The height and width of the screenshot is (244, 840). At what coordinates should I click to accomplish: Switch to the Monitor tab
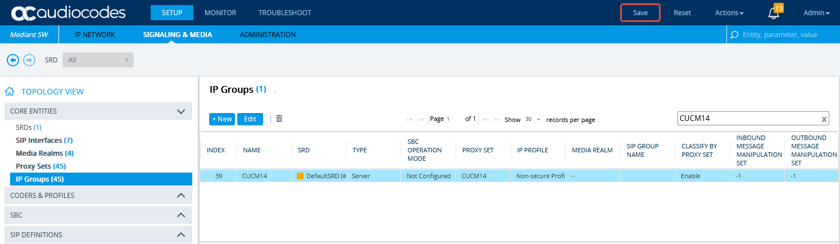click(220, 13)
